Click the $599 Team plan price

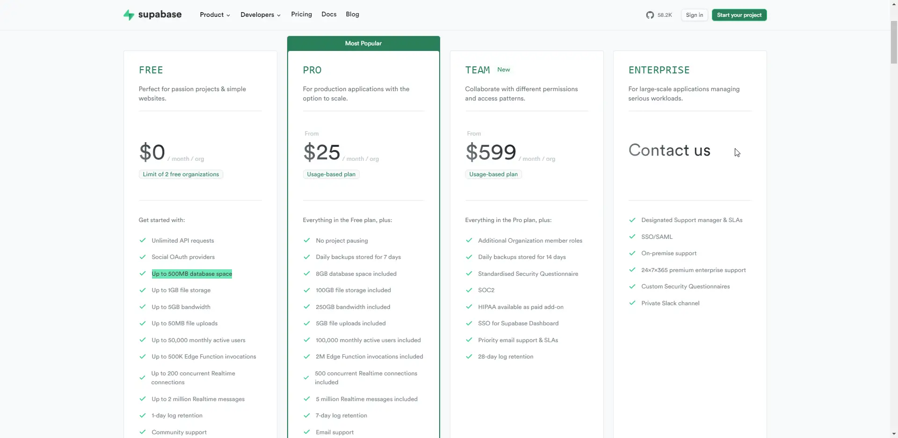click(x=491, y=152)
